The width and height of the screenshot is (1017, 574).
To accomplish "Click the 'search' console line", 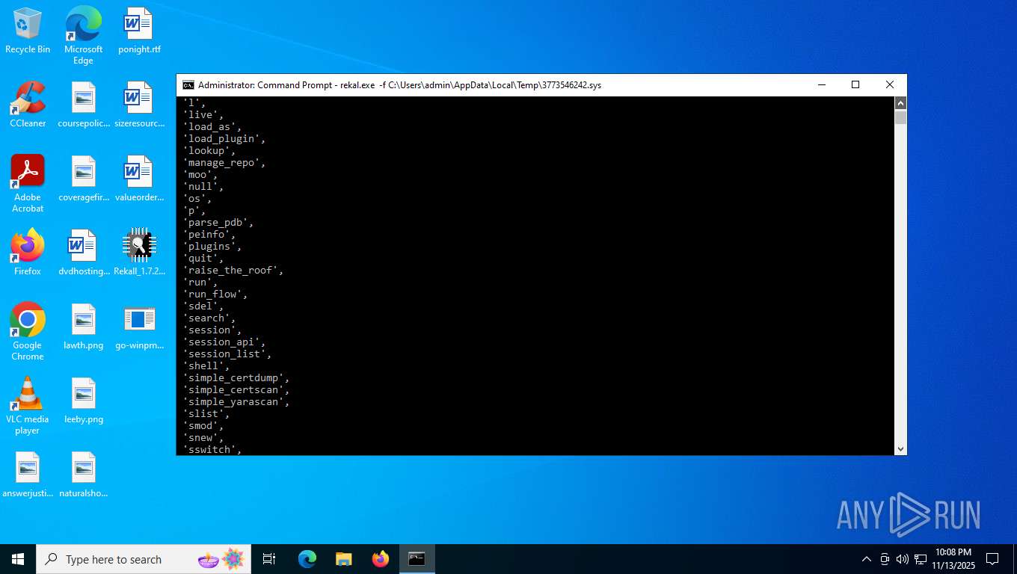I will [x=209, y=318].
